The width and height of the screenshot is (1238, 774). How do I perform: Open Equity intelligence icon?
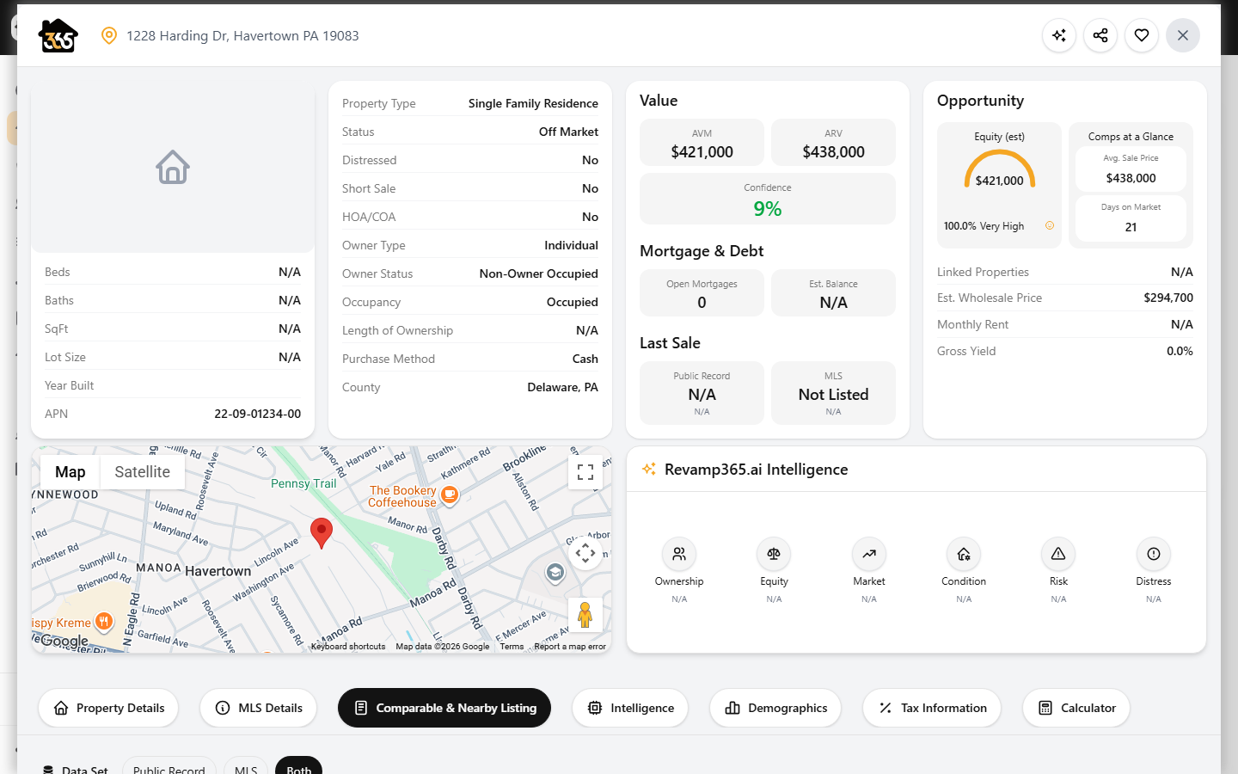774,554
